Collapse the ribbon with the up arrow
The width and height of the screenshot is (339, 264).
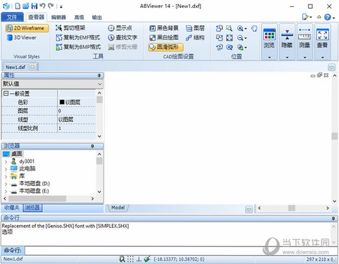point(319,17)
